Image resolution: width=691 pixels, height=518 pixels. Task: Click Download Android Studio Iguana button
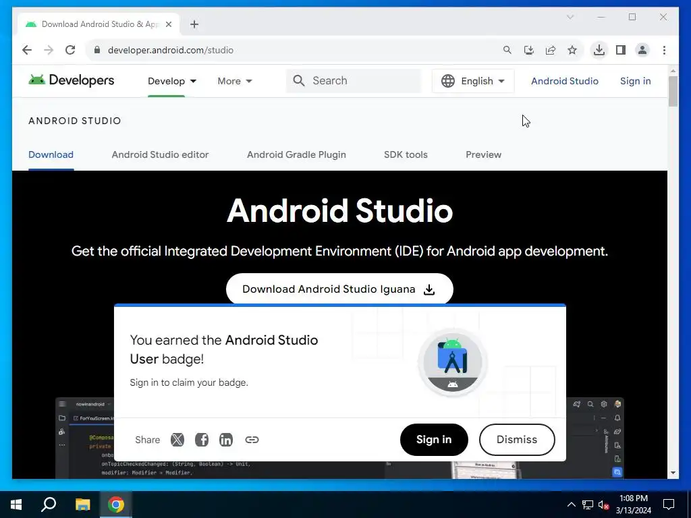click(339, 289)
